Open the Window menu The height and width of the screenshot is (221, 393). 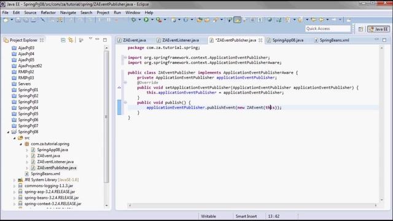133,12
